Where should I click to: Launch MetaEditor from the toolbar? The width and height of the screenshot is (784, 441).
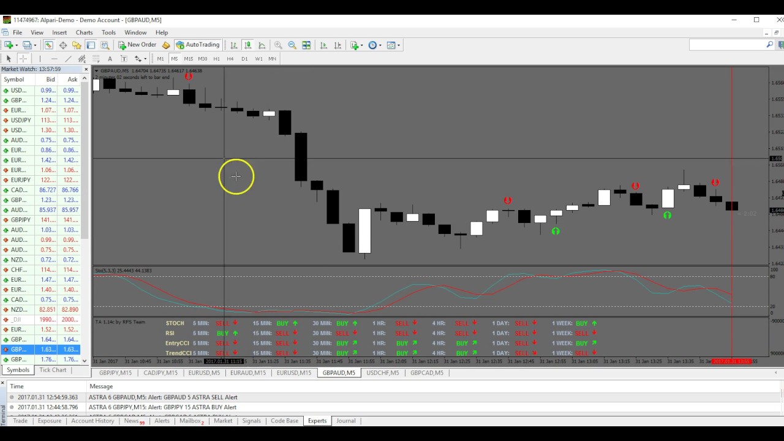tap(165, 45)
